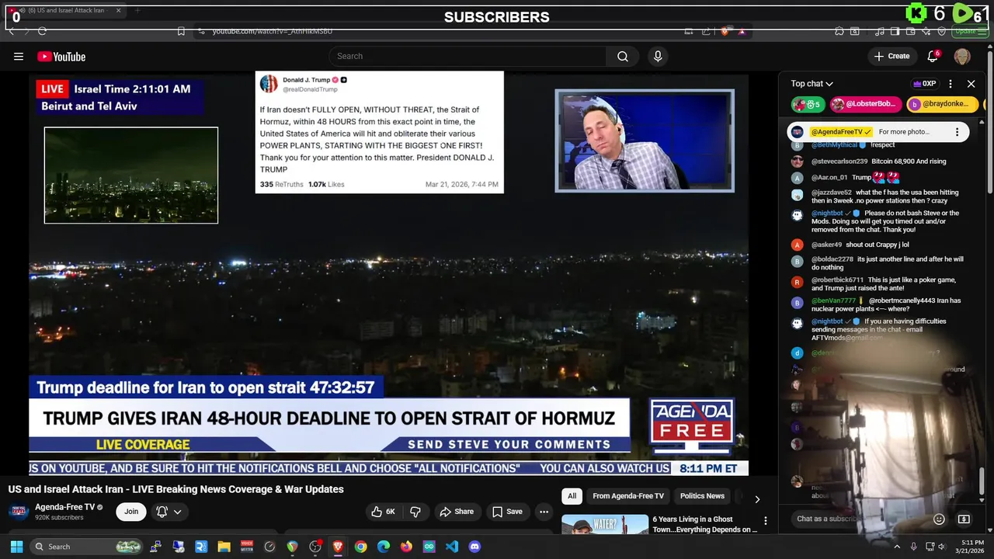
Task: Show next category chips with arrow
Action: pos(757,499)
